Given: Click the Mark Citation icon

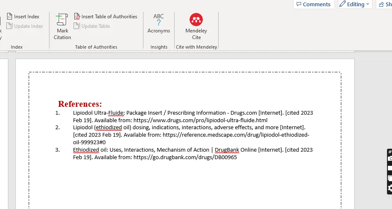Looking at the screenshot, I should pyautogui.click(x=62, y=20).
